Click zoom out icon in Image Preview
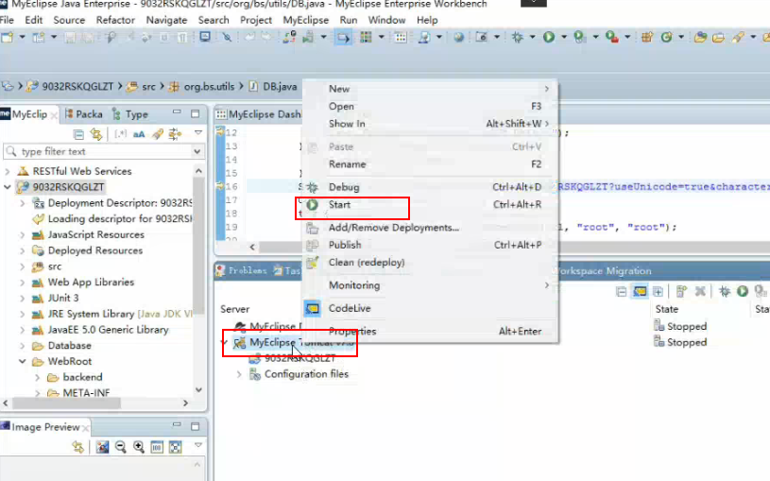Screen dimensions: 770x481 pyautogui.click(x=121, y=447)
